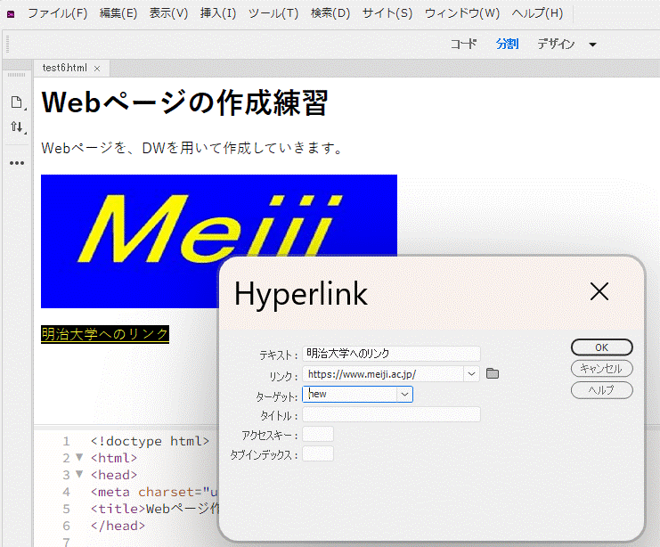Viewport: 660px width, 547px height.
Task: Click the three-dots customize toolbar icon
Action: 16,163
